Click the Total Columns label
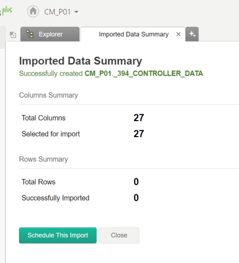Screen dimensions: 239x263 (x=44, y=118)
